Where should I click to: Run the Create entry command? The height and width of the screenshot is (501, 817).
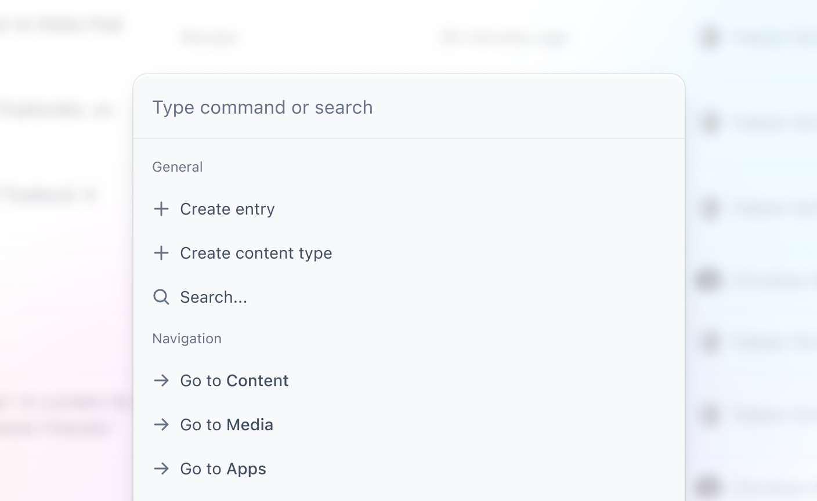227,209
